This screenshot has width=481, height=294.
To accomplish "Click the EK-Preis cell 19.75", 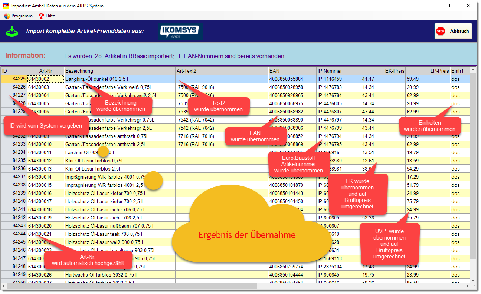I will click(x=383, y=275).
